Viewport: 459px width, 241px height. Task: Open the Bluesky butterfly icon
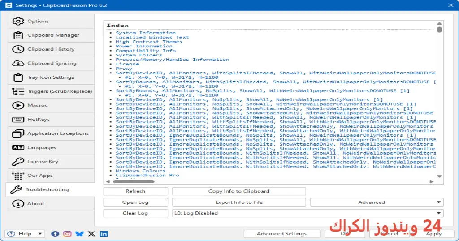79,234
